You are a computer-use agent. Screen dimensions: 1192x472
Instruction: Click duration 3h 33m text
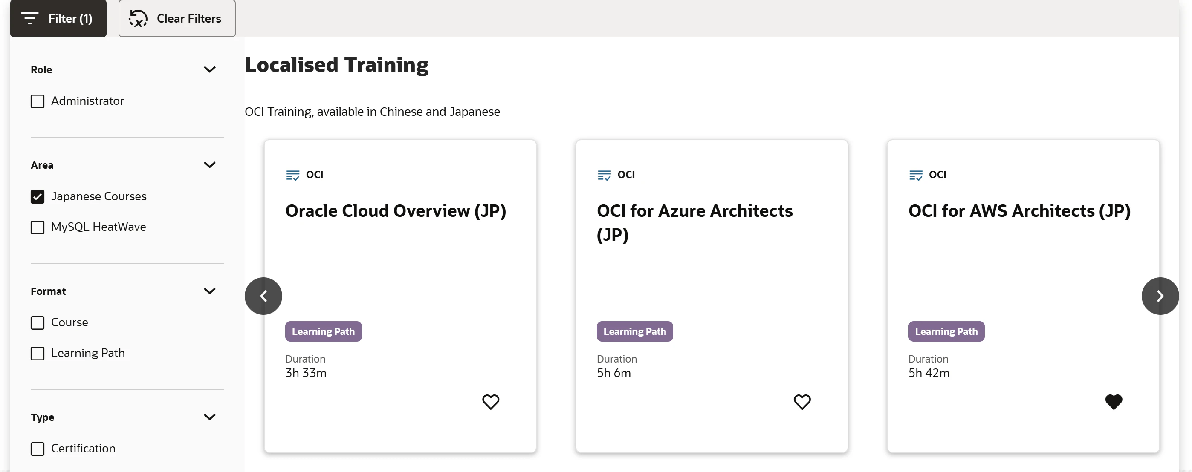click(306, 373)
